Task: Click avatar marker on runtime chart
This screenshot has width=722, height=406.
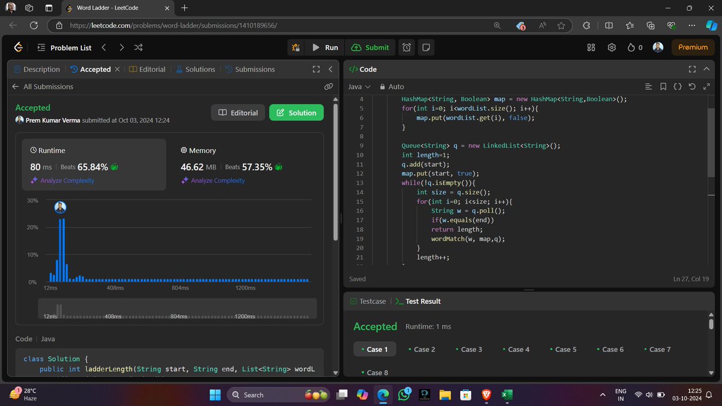Action: click(60, 208)
